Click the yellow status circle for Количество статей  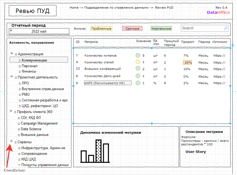(138, 62)
